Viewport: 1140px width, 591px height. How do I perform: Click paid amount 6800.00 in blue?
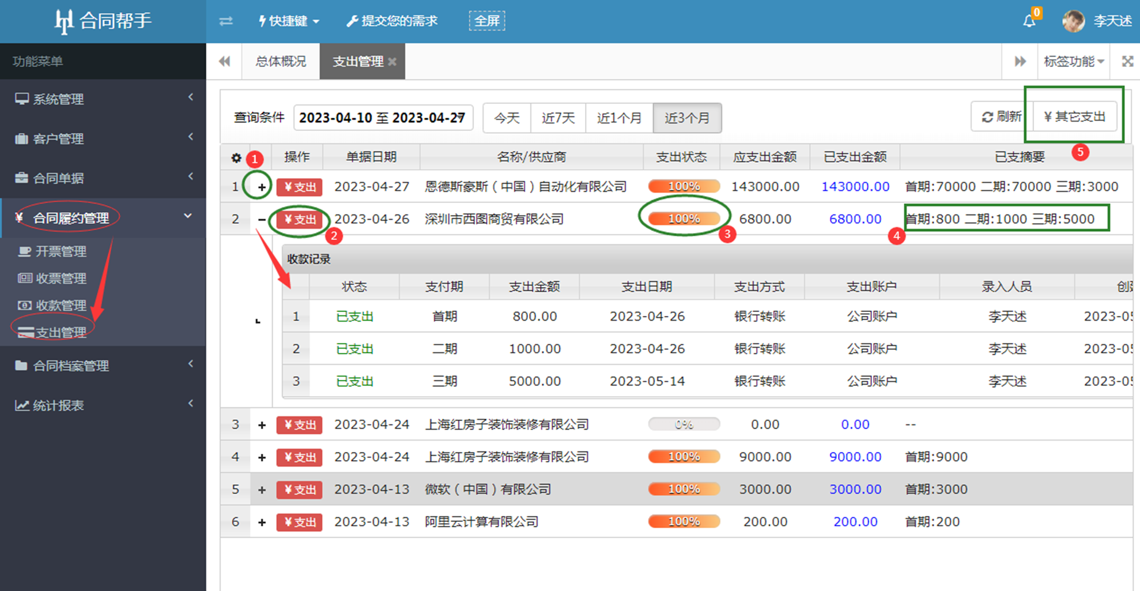[855, 219]
